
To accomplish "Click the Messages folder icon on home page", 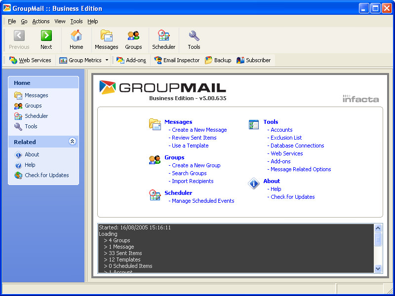I will pyautogui.click(x=155, y=124).
